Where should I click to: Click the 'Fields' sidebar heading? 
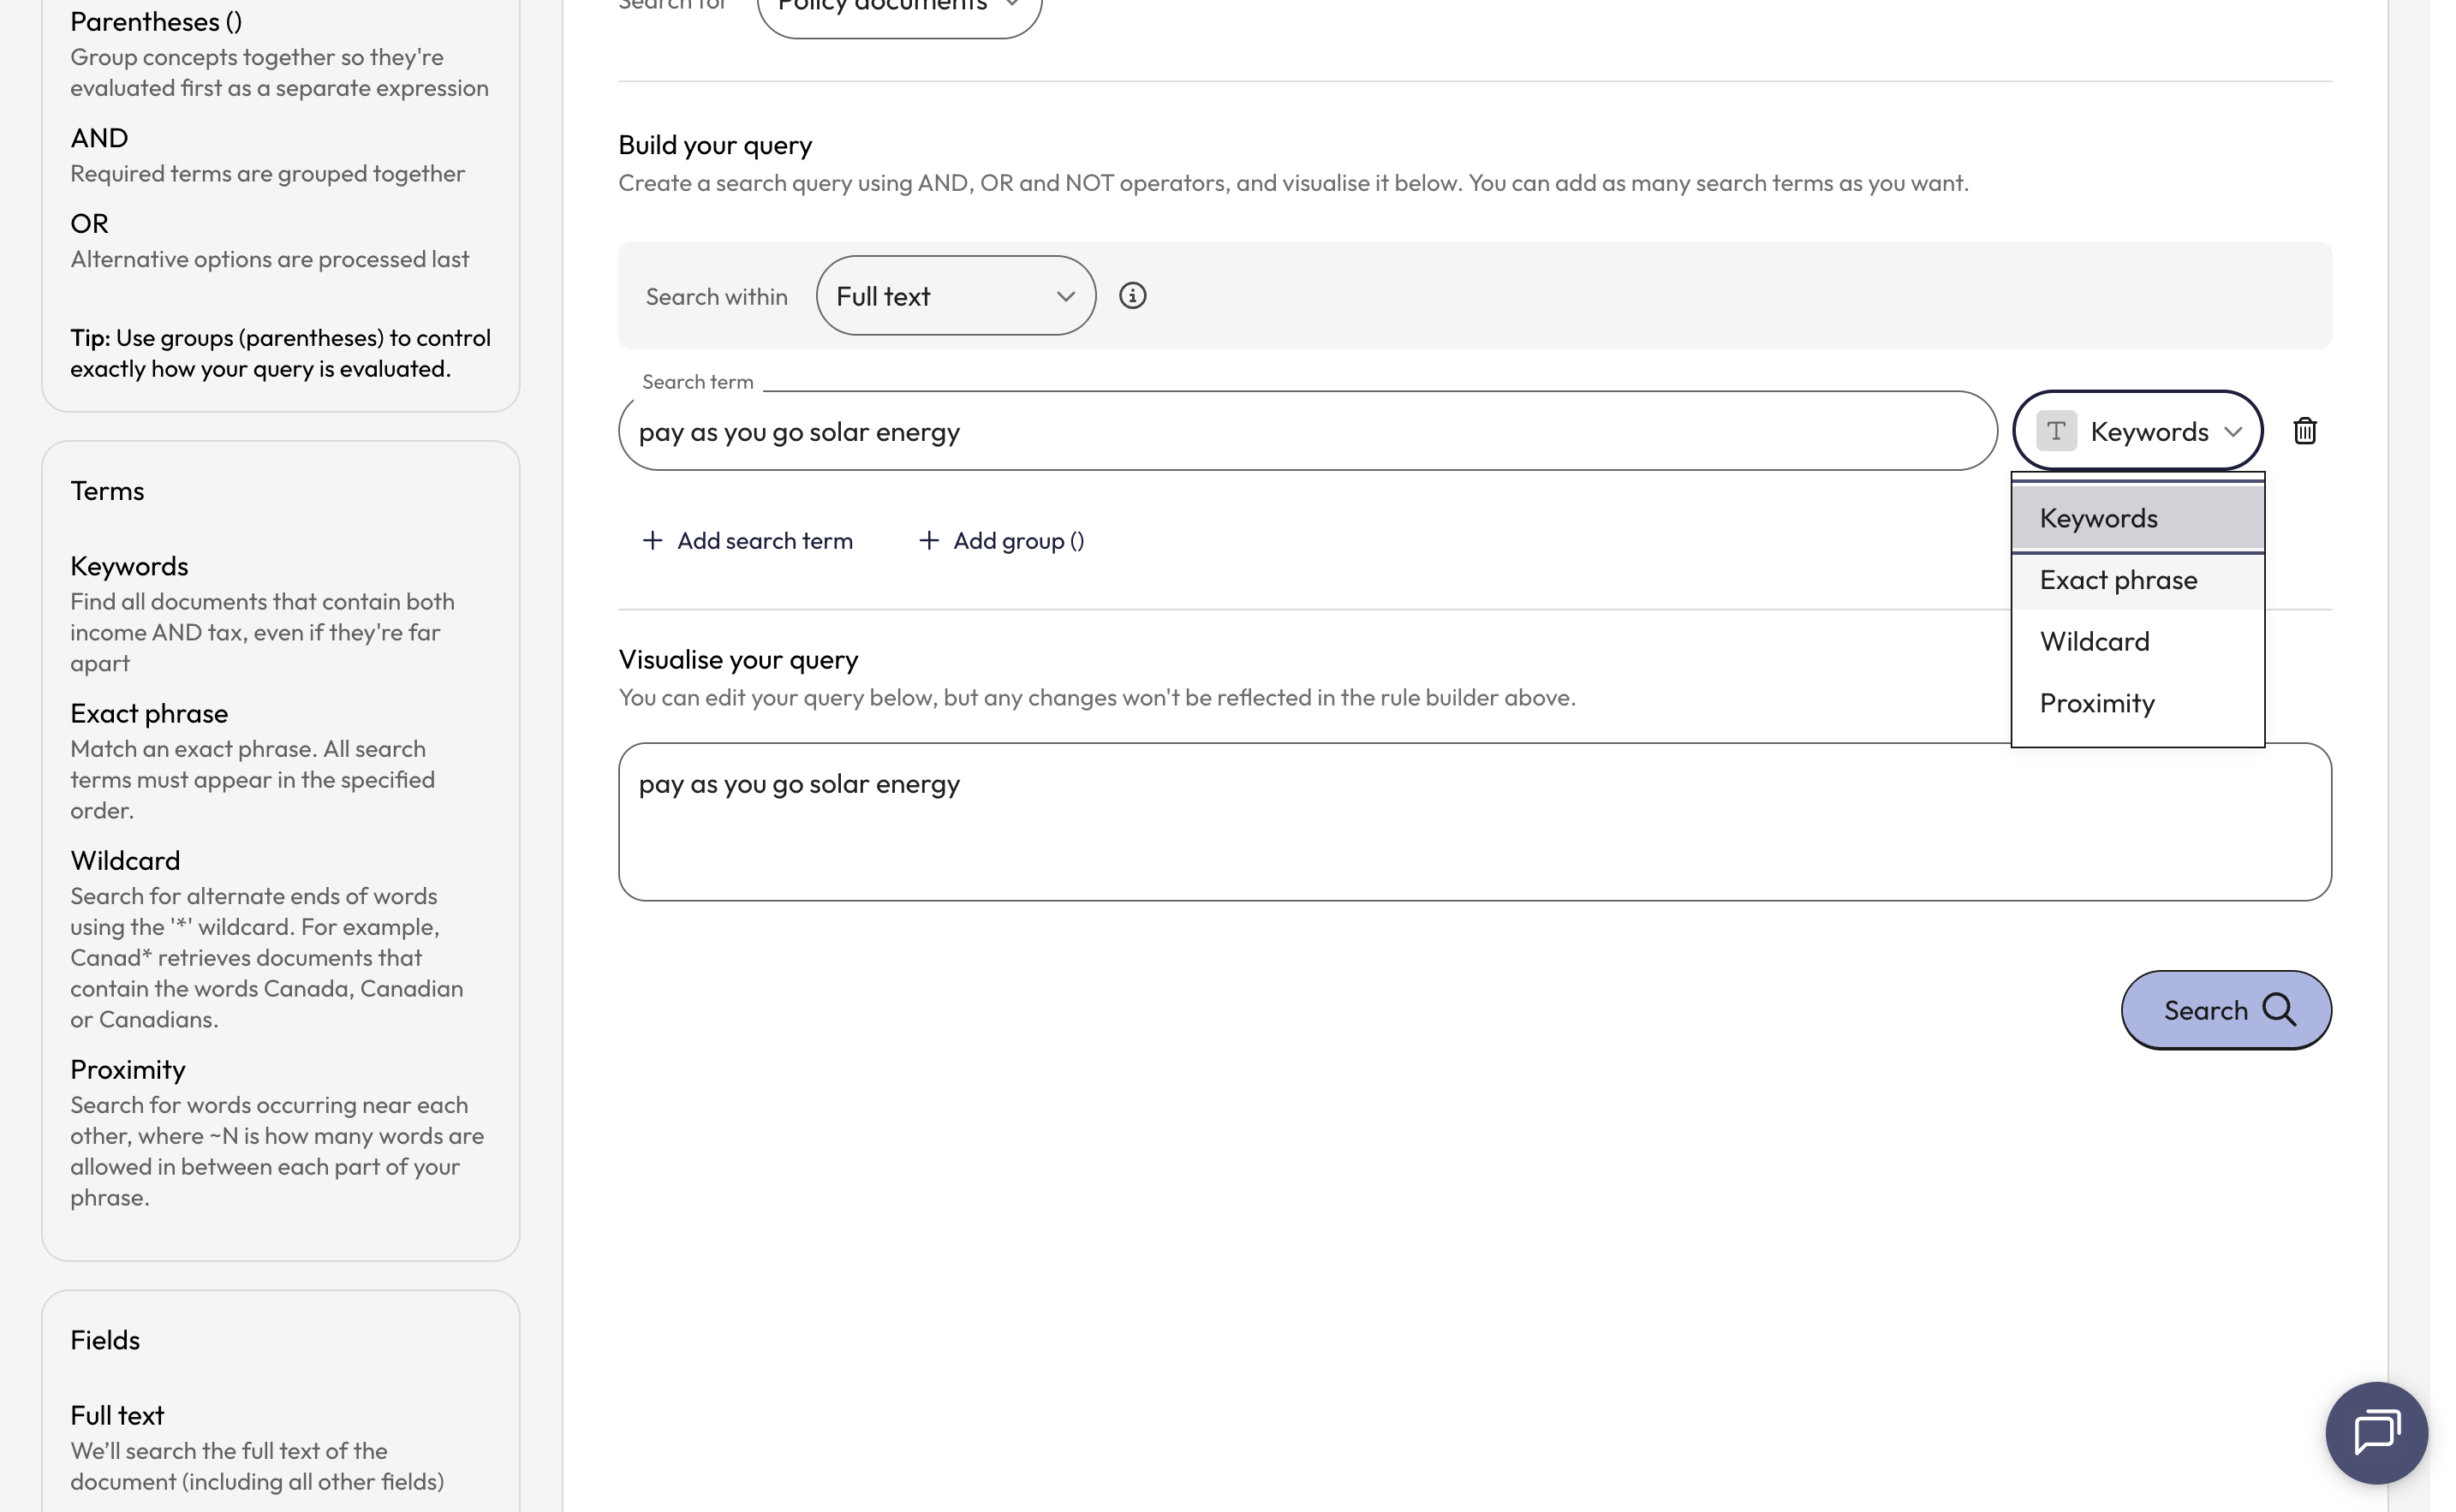(x=105, y=1340)
